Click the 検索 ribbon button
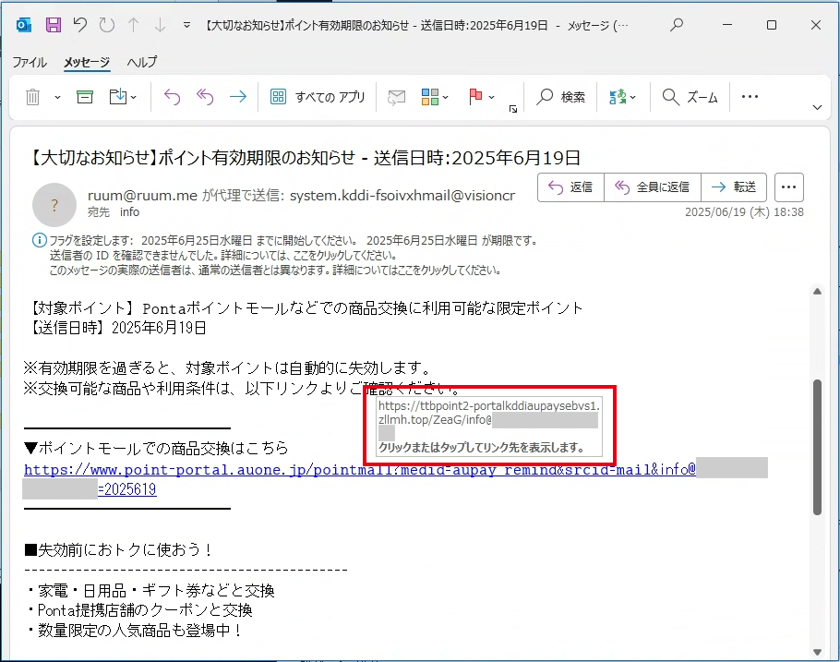This screenshot has height=662, width=840. (560, 97)
